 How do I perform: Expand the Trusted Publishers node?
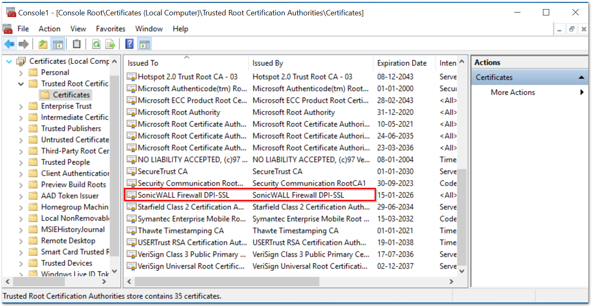pyautogui.click(x=21, y=129)
